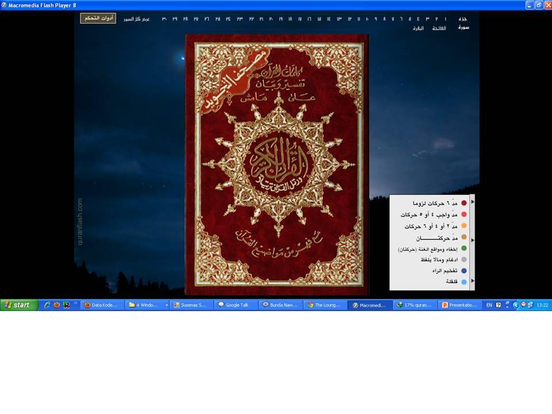Viewport: 552px width, 414px height.
Task: Open the Bunda Naw... chat taskbar window
Action: 281,305
